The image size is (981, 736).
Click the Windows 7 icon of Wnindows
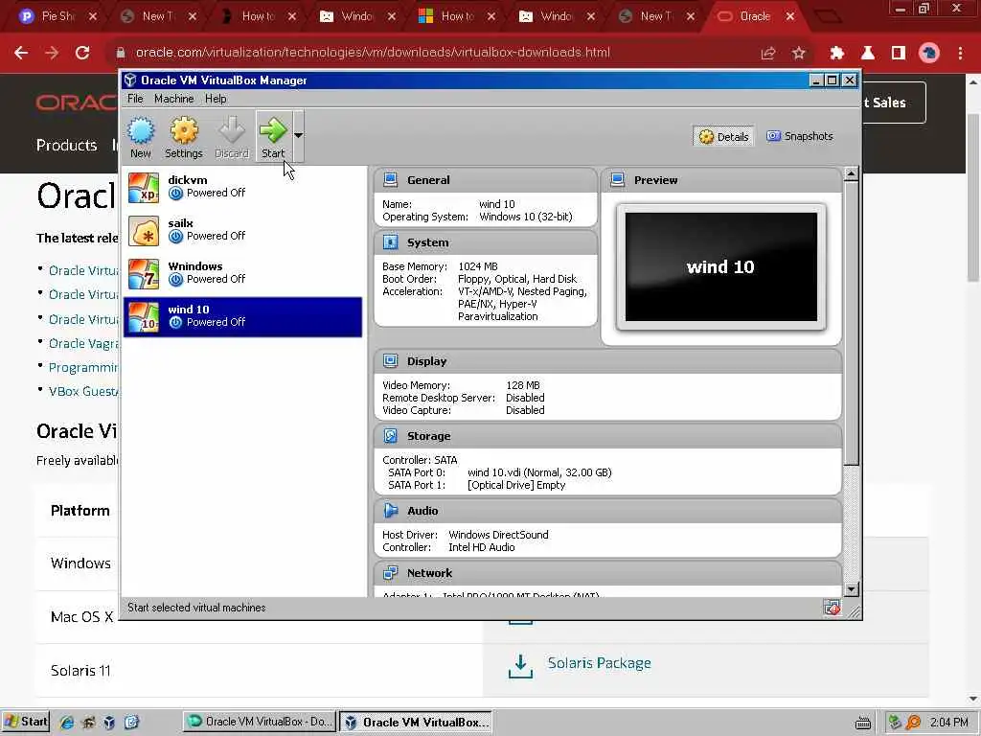tap(144, 274)
